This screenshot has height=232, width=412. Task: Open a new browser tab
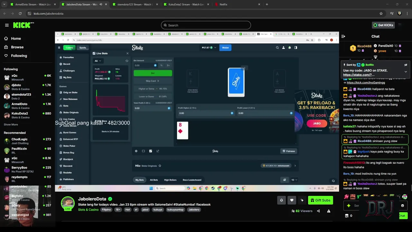tap(267, 5)
